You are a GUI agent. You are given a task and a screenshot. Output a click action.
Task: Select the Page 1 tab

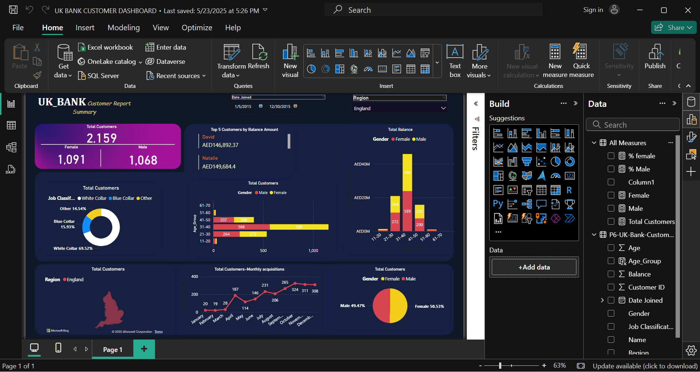click(x=113, y=349)
